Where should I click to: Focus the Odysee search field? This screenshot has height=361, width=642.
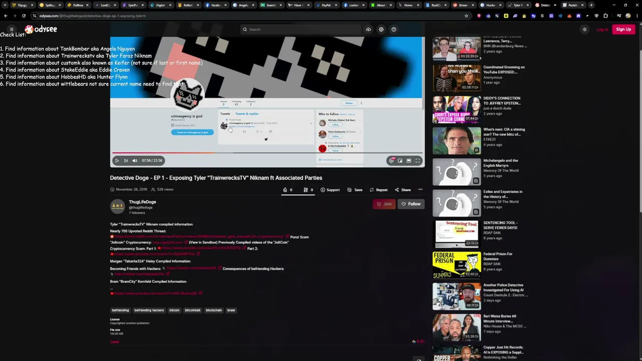point(300,30)
